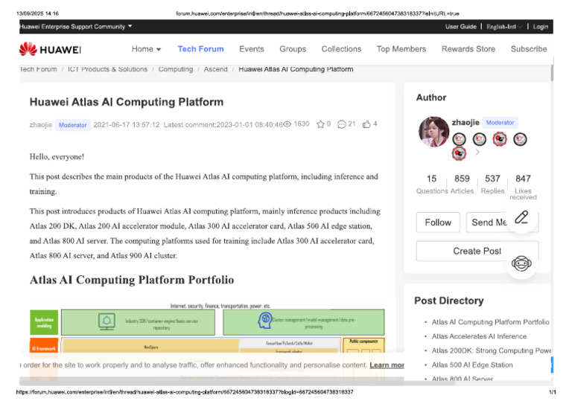Click the Learn more cookie link
This screenshot has height=404, width=572.
(387, 365)
